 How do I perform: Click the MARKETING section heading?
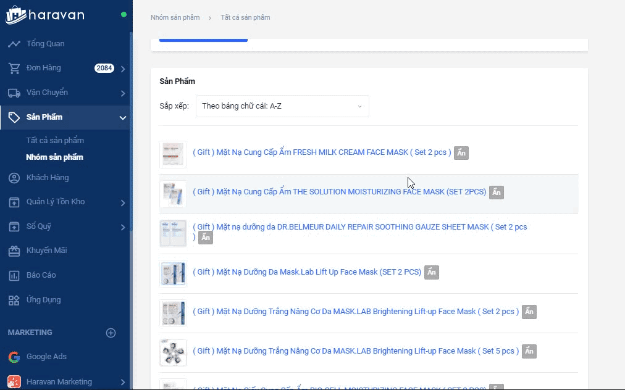[30, 332]
